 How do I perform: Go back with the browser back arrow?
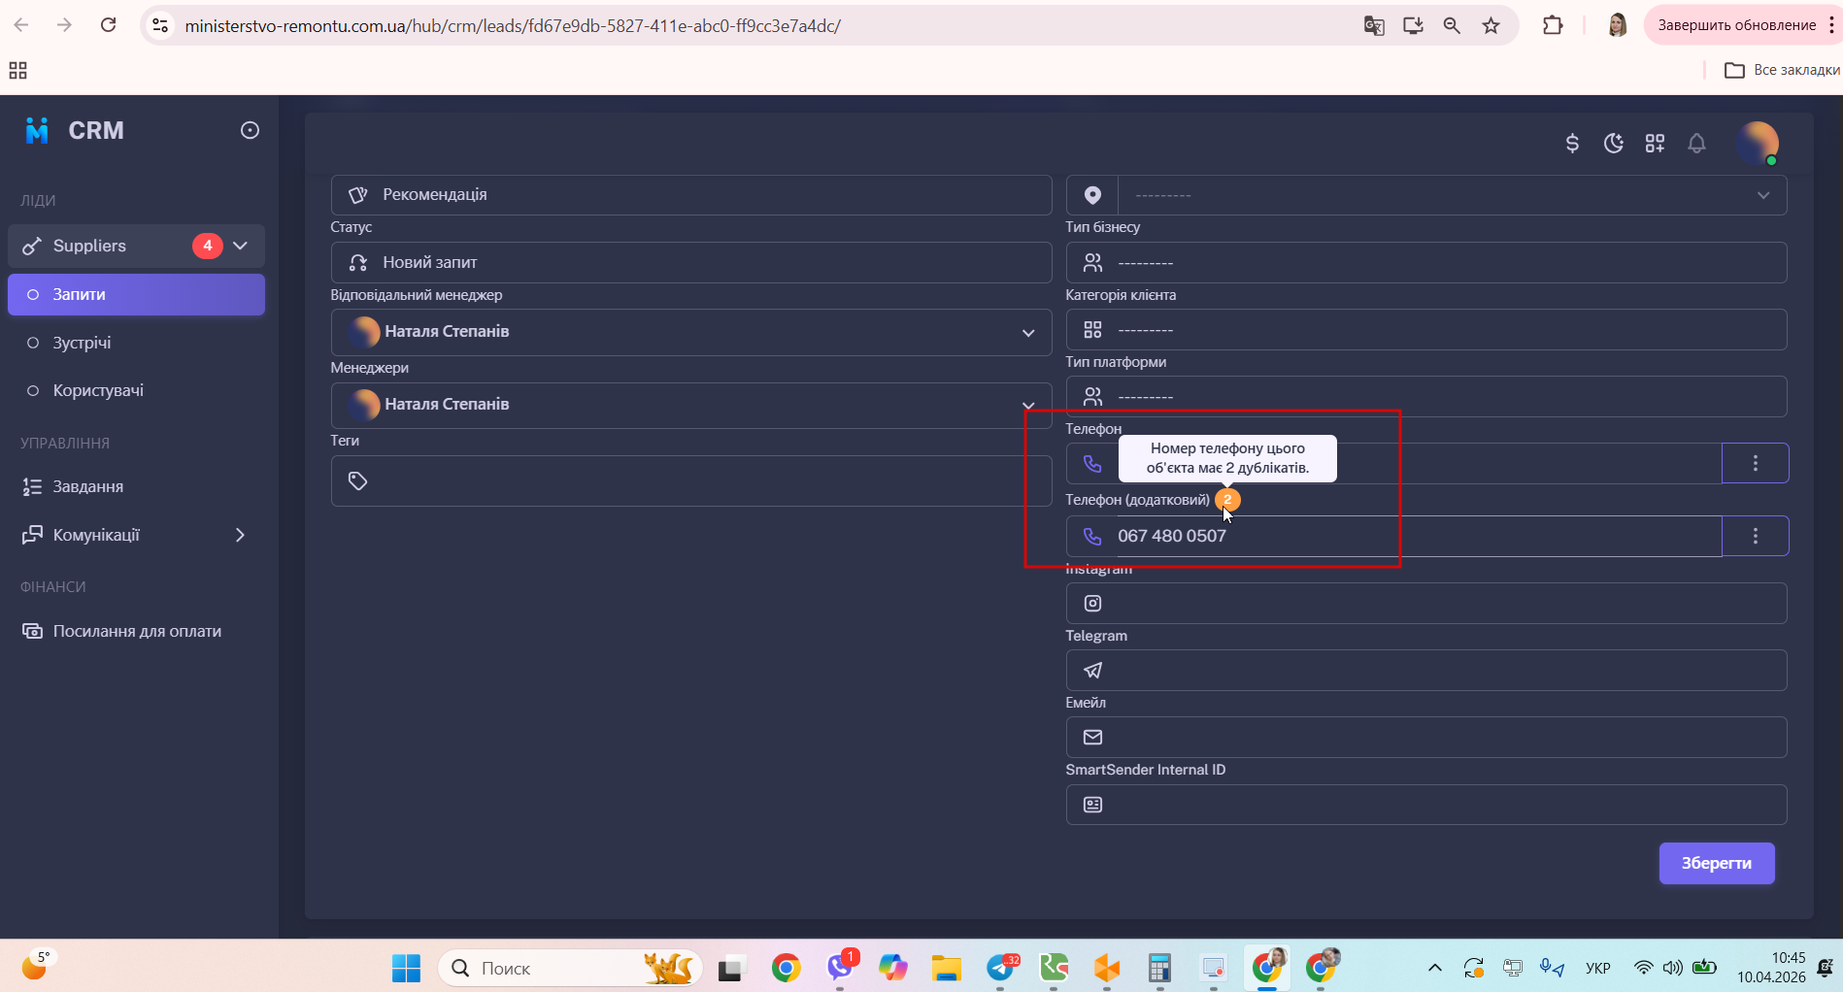click(x=21, y=25)
